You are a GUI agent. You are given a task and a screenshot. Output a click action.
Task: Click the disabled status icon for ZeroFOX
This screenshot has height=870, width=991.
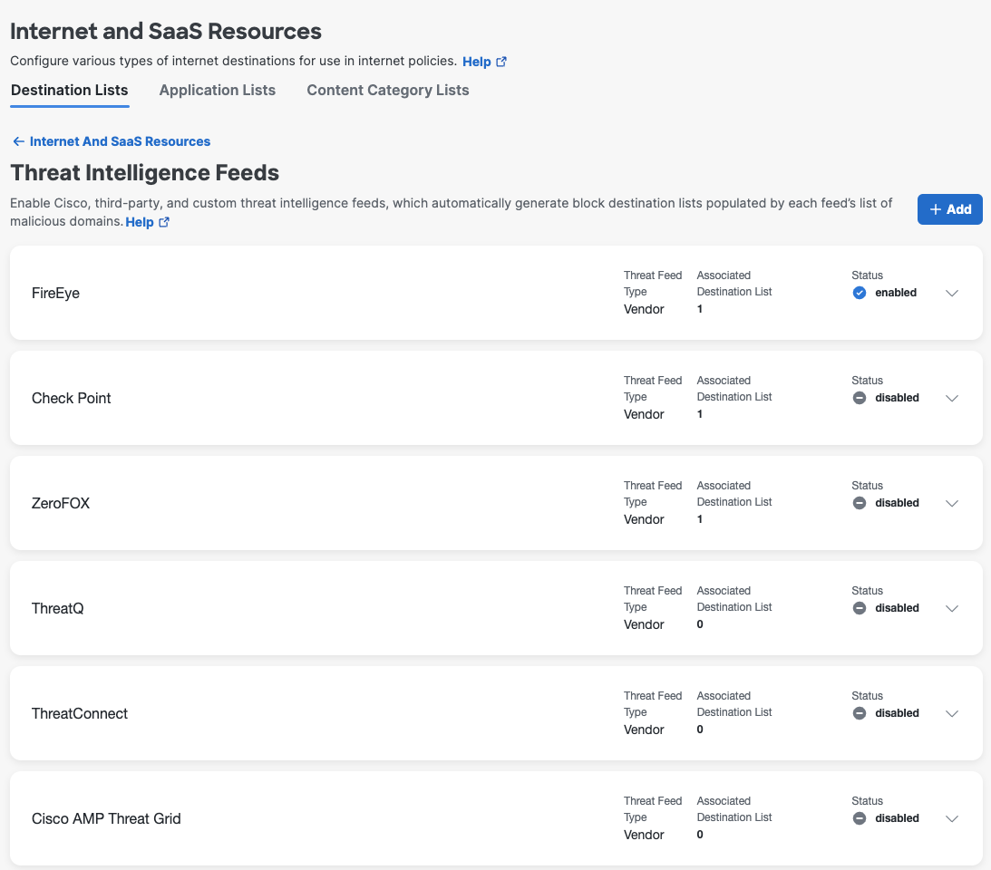(859, 503)
